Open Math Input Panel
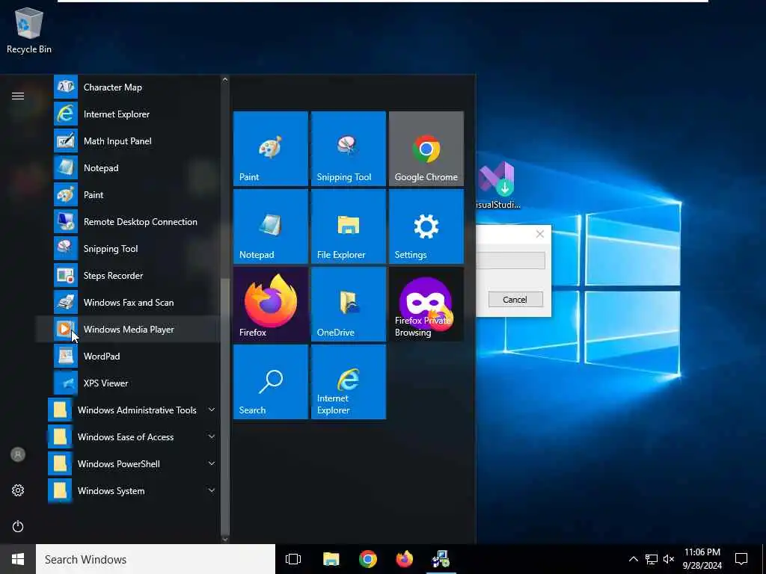Screen dimensions: 766x574 pyautogui.click(x=127, y=141)
